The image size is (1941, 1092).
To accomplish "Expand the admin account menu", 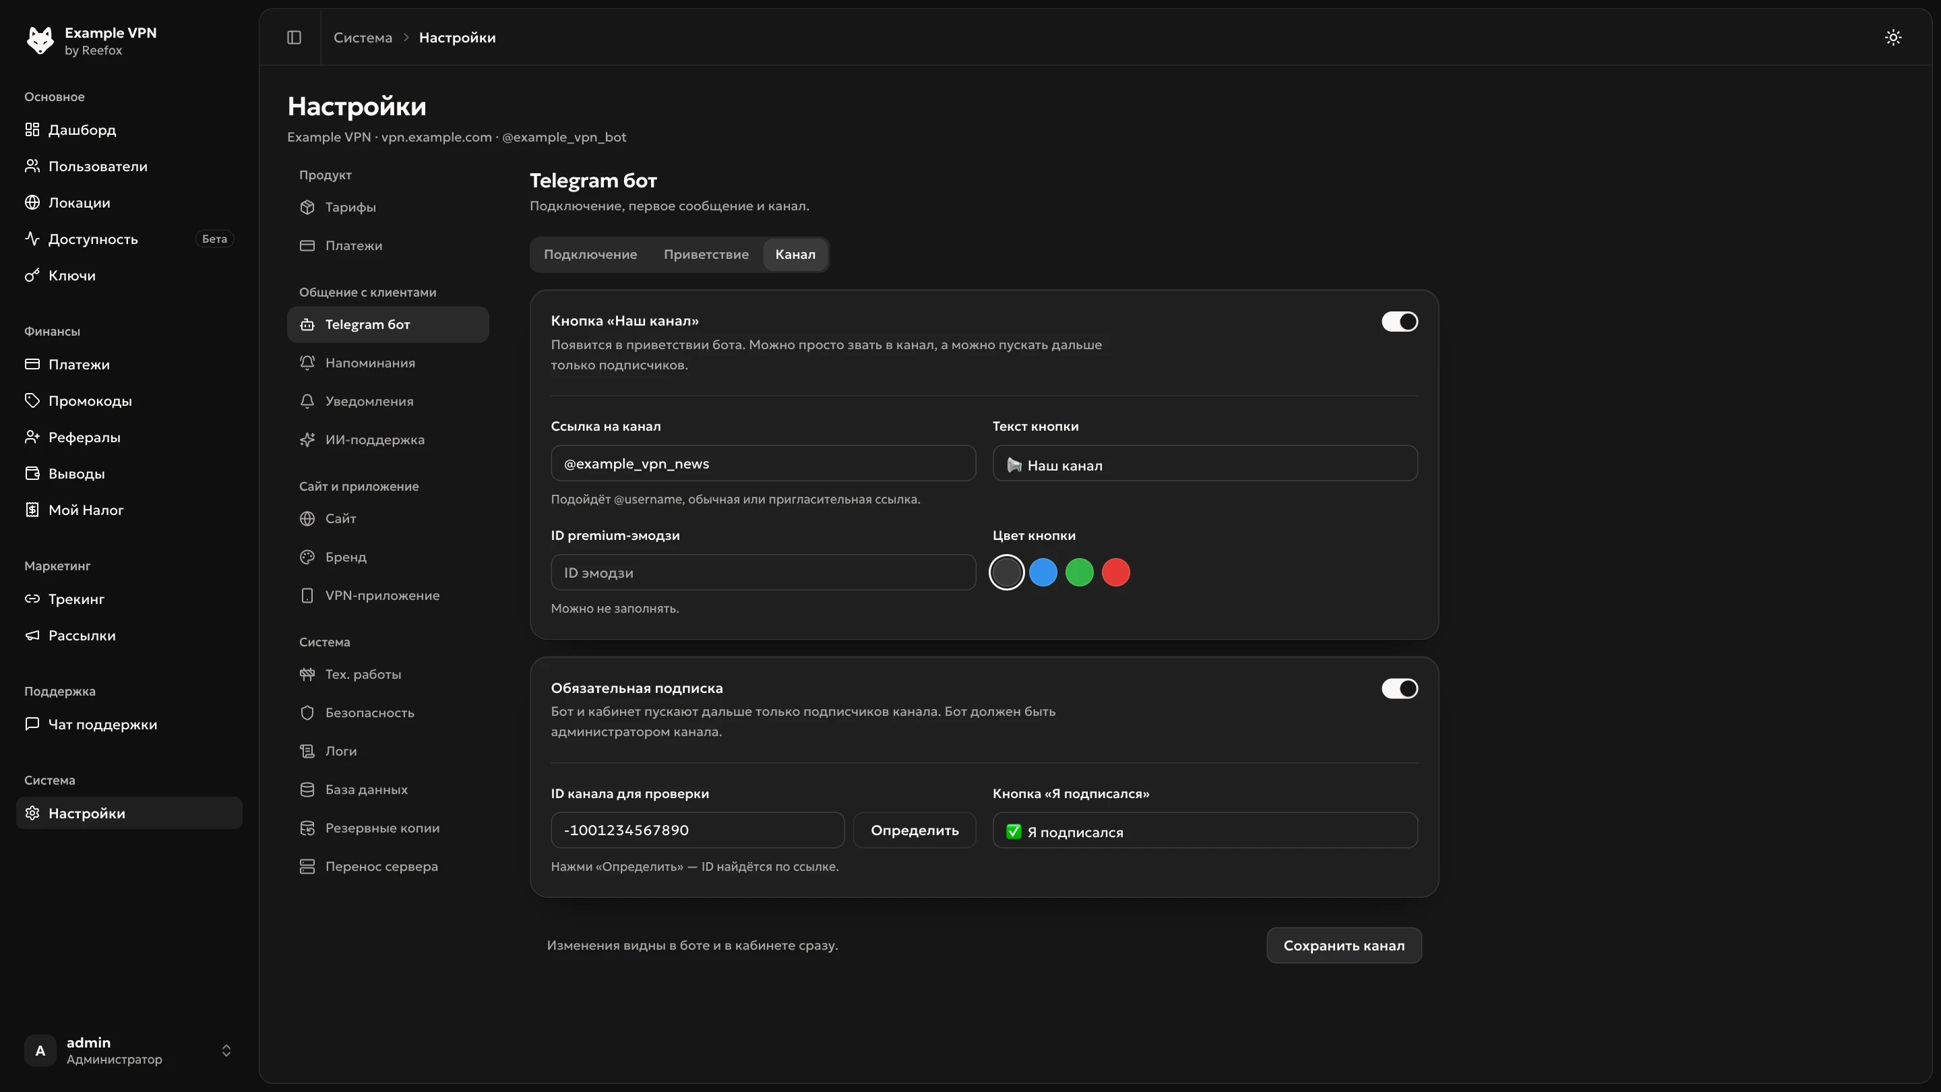I will pos(129,1050).
